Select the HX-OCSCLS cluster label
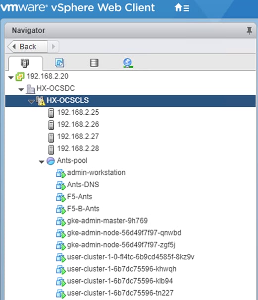Viewport: 258px width, 300px height. coord(68,100)
